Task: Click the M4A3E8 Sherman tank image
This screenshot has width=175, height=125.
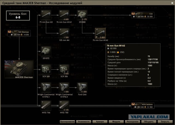Action: coord(19,69)
